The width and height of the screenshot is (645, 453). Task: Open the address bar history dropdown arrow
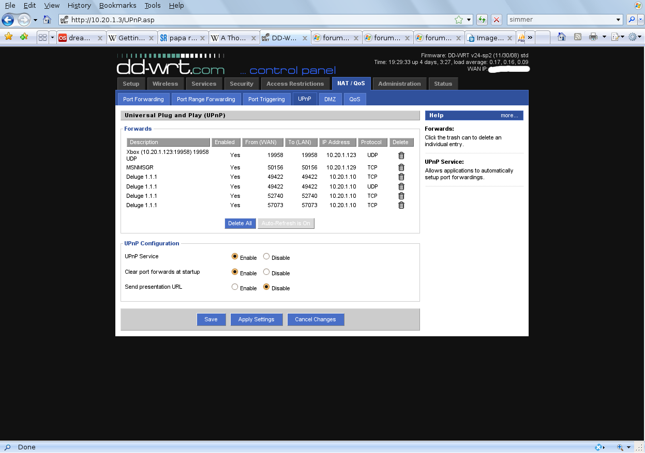[x=469, y=20]
